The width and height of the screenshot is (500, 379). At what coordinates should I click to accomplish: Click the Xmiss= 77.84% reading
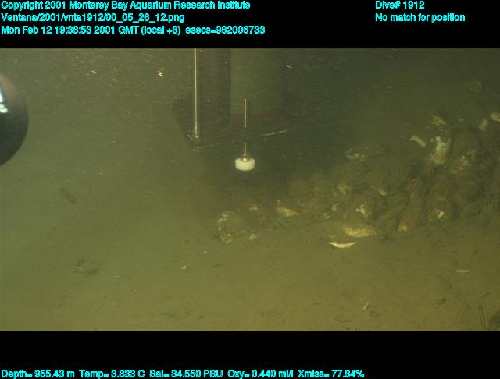(330, 374)
